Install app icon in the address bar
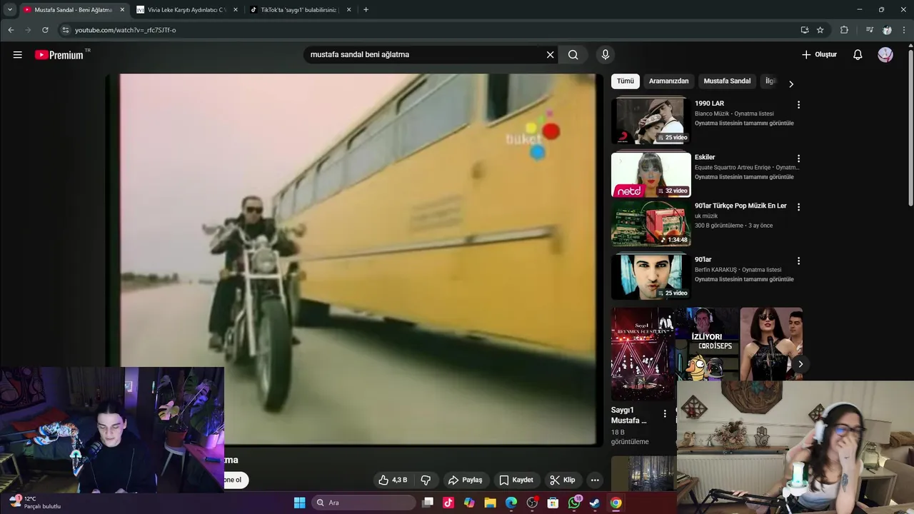This screenshot has height=514, width=914. (x=805, y=30)
